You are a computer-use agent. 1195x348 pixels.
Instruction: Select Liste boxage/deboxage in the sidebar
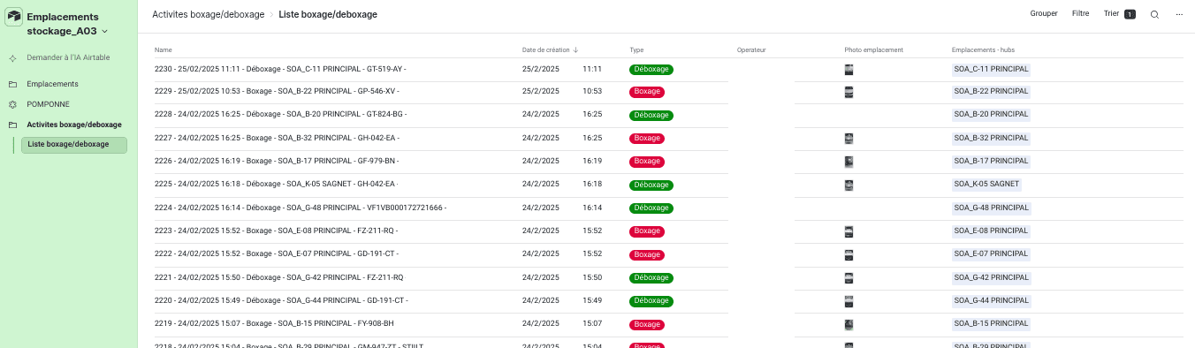point(74,145)
